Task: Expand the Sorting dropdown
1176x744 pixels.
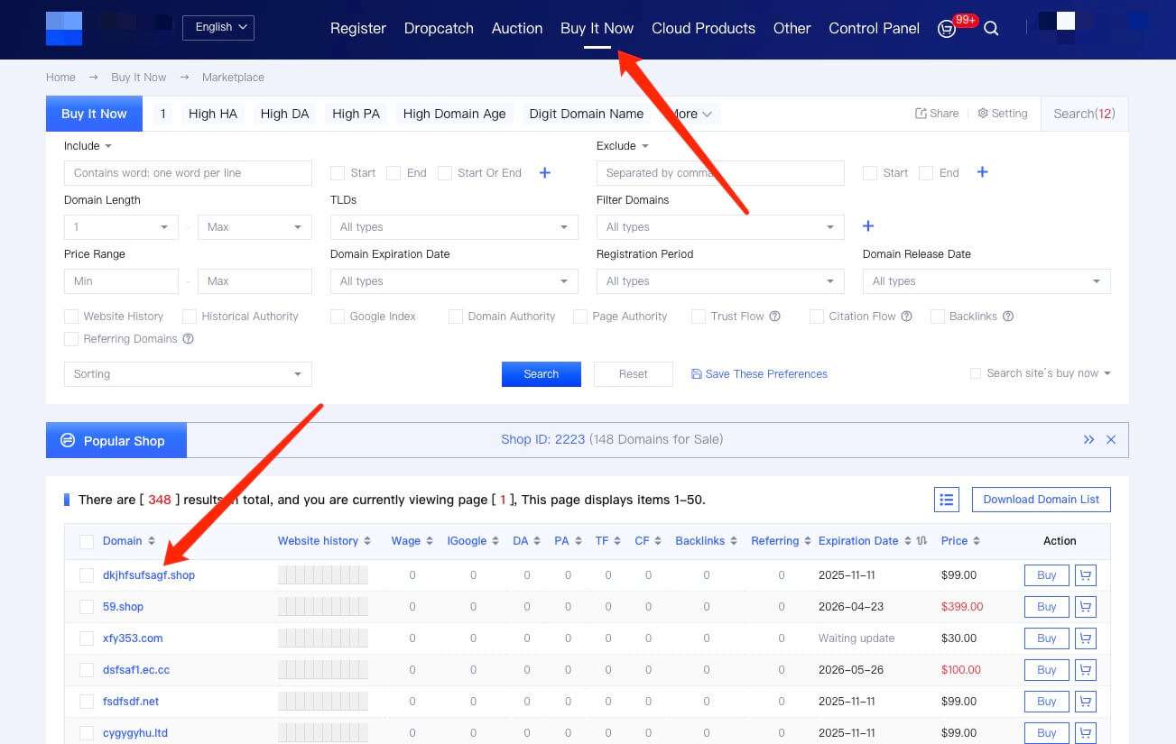Action: tap(187, 374)
